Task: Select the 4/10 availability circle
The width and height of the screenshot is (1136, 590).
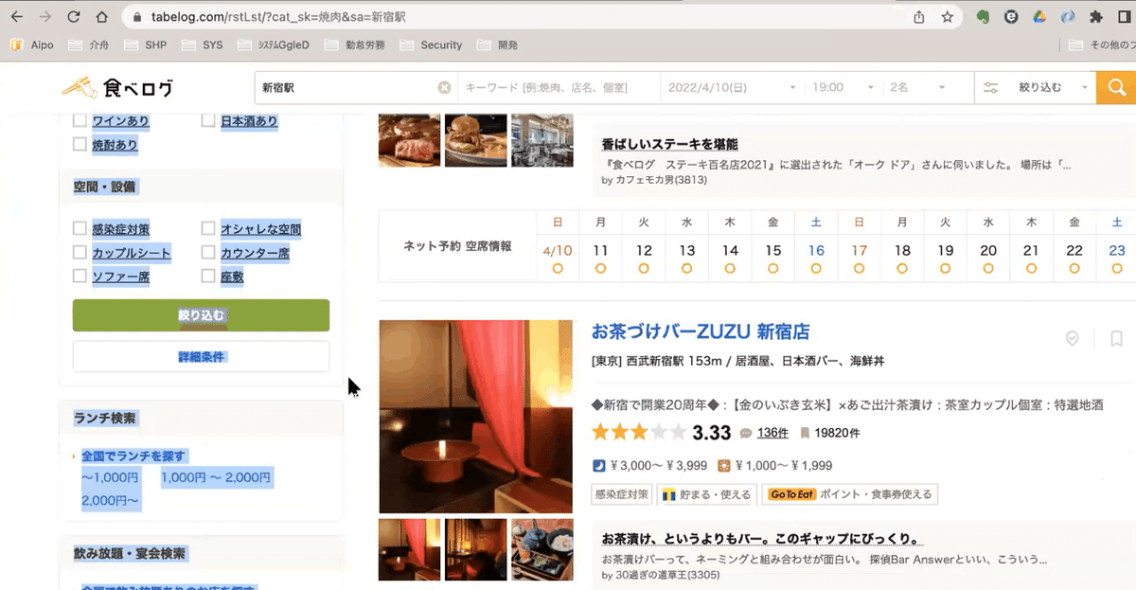Action: pyautogui.click(x=558, y=269)
